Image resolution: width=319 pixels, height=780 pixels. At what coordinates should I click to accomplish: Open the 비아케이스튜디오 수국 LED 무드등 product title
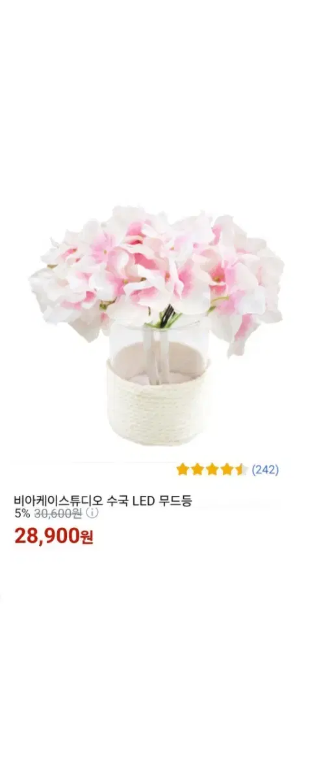(103, 500)
